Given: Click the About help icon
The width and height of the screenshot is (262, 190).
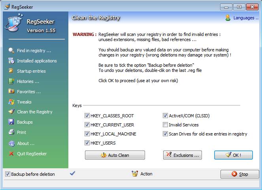Looking at the screenshot, I should pyautogui.click(x=11, y=143).
